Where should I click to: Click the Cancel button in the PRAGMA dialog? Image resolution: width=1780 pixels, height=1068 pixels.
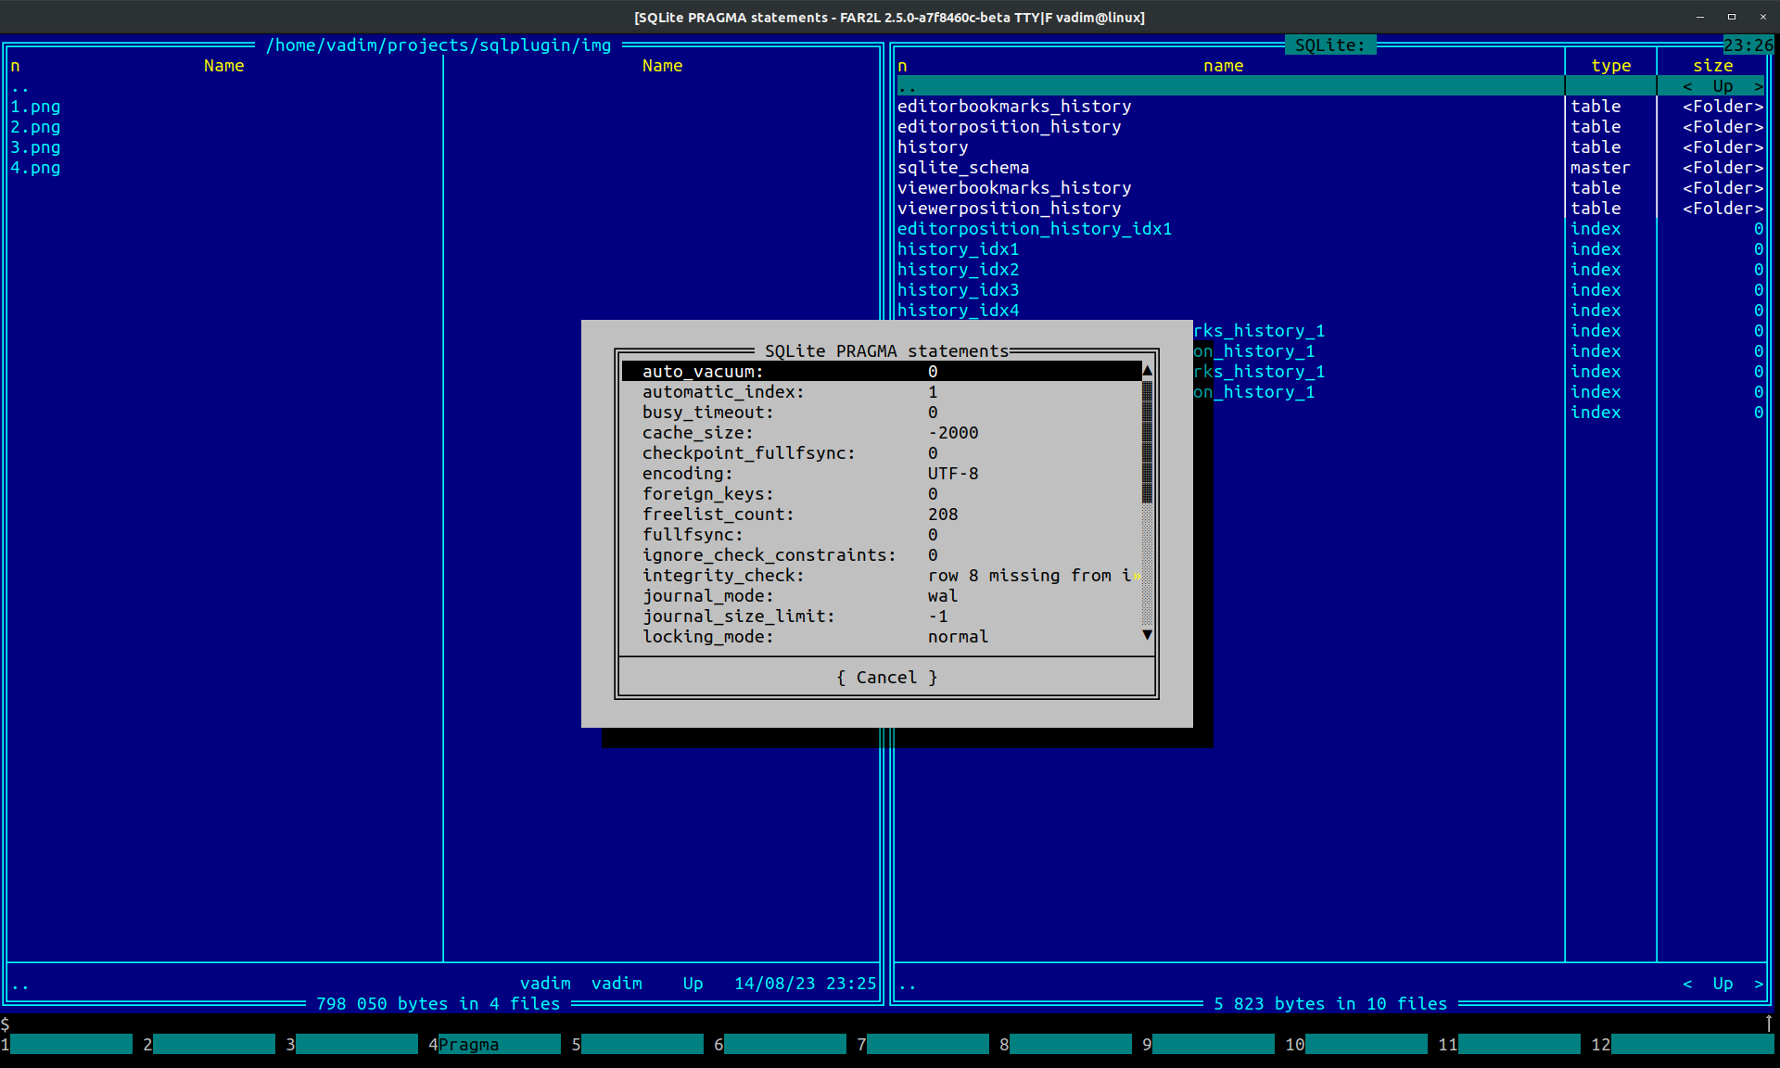(886, 678)
